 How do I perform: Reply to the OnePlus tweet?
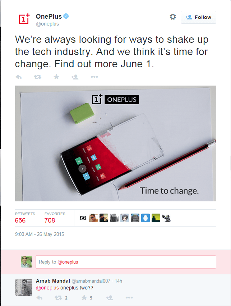click(19, 77)
